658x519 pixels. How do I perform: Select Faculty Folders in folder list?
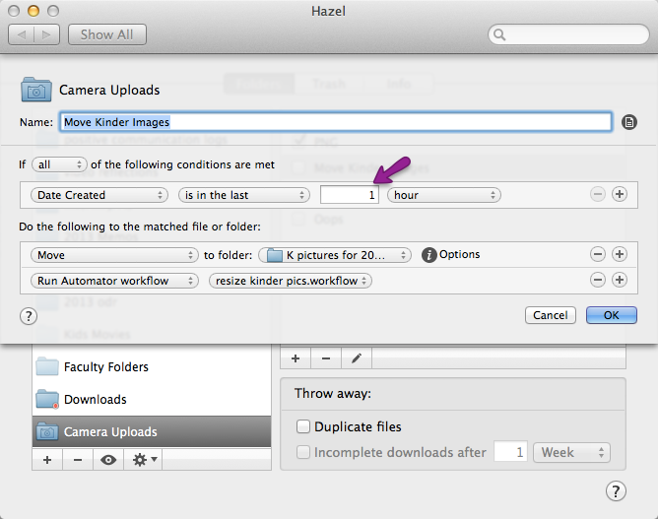(x=152, y=366)
